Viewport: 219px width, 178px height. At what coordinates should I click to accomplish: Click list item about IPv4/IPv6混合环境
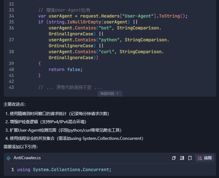pyautogui.click(x=46, y=122)
